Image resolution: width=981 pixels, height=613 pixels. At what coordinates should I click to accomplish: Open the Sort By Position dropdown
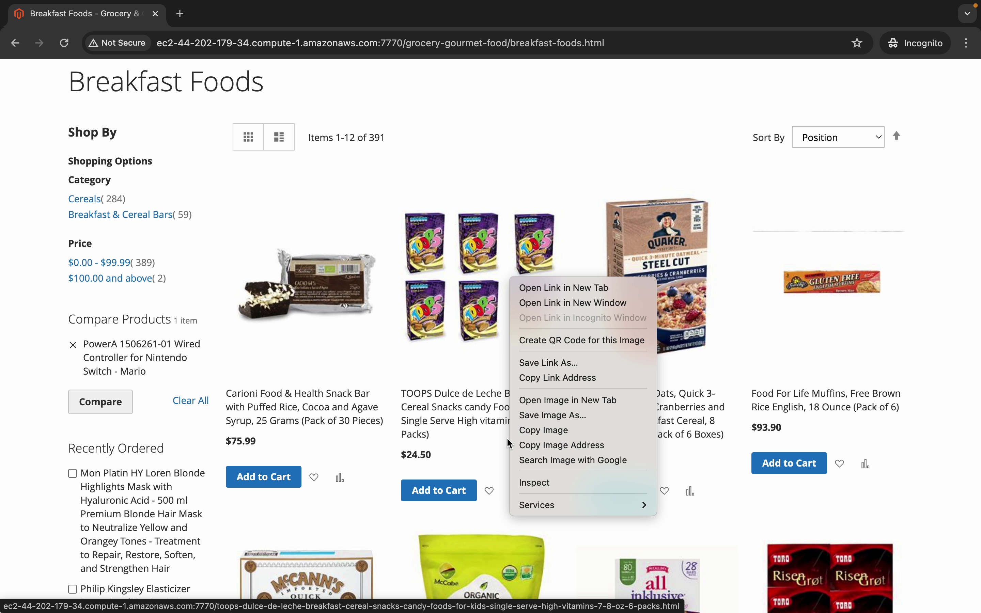[x=838, y=138]
